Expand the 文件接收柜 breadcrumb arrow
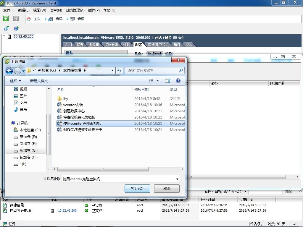Screen dimensions: 303x227 pos(85,70)
